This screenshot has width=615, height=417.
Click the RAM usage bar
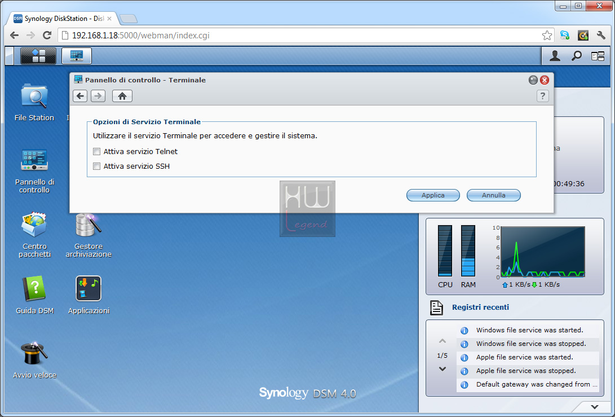click(x=468, y=251)
